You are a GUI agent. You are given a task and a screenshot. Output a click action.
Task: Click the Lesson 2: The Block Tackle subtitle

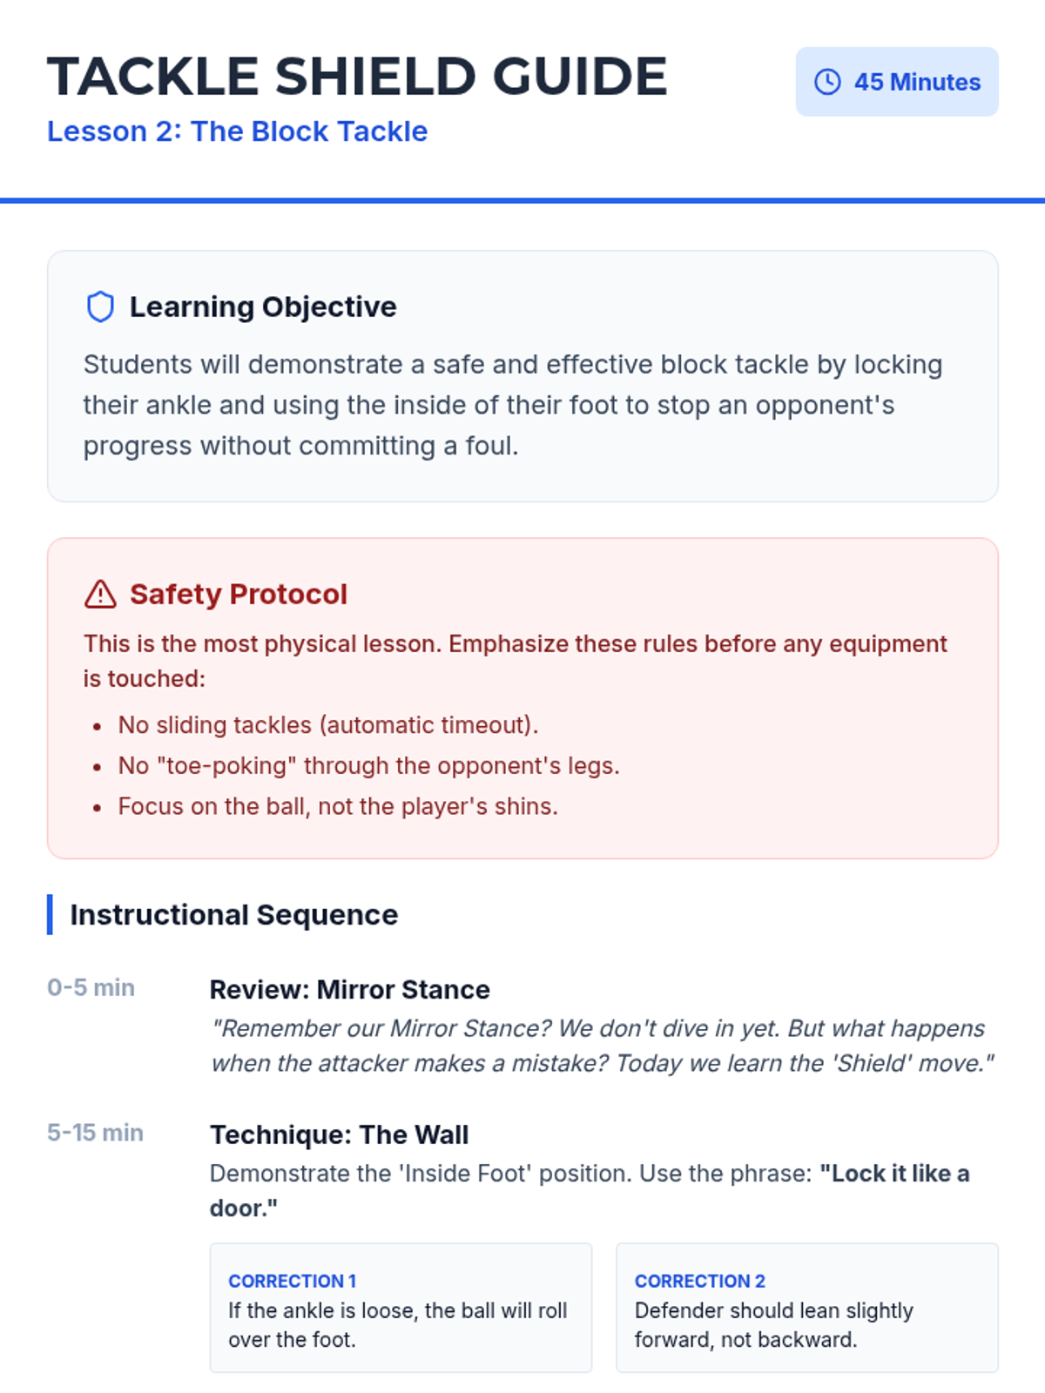tap(237, 131)
